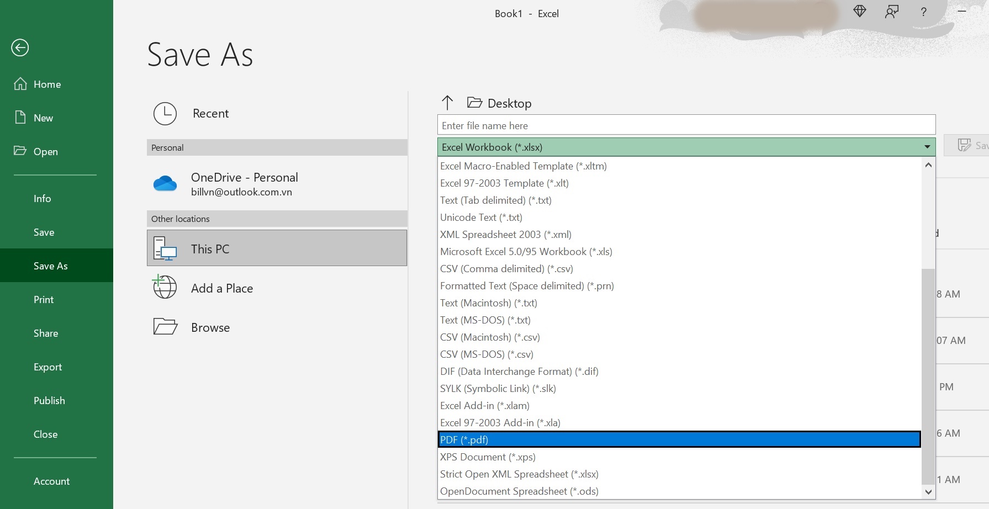The width and height of the screenshot is (989, 509).
Task: Choose OneDrive - Personal location
Action: coord(277,184)
